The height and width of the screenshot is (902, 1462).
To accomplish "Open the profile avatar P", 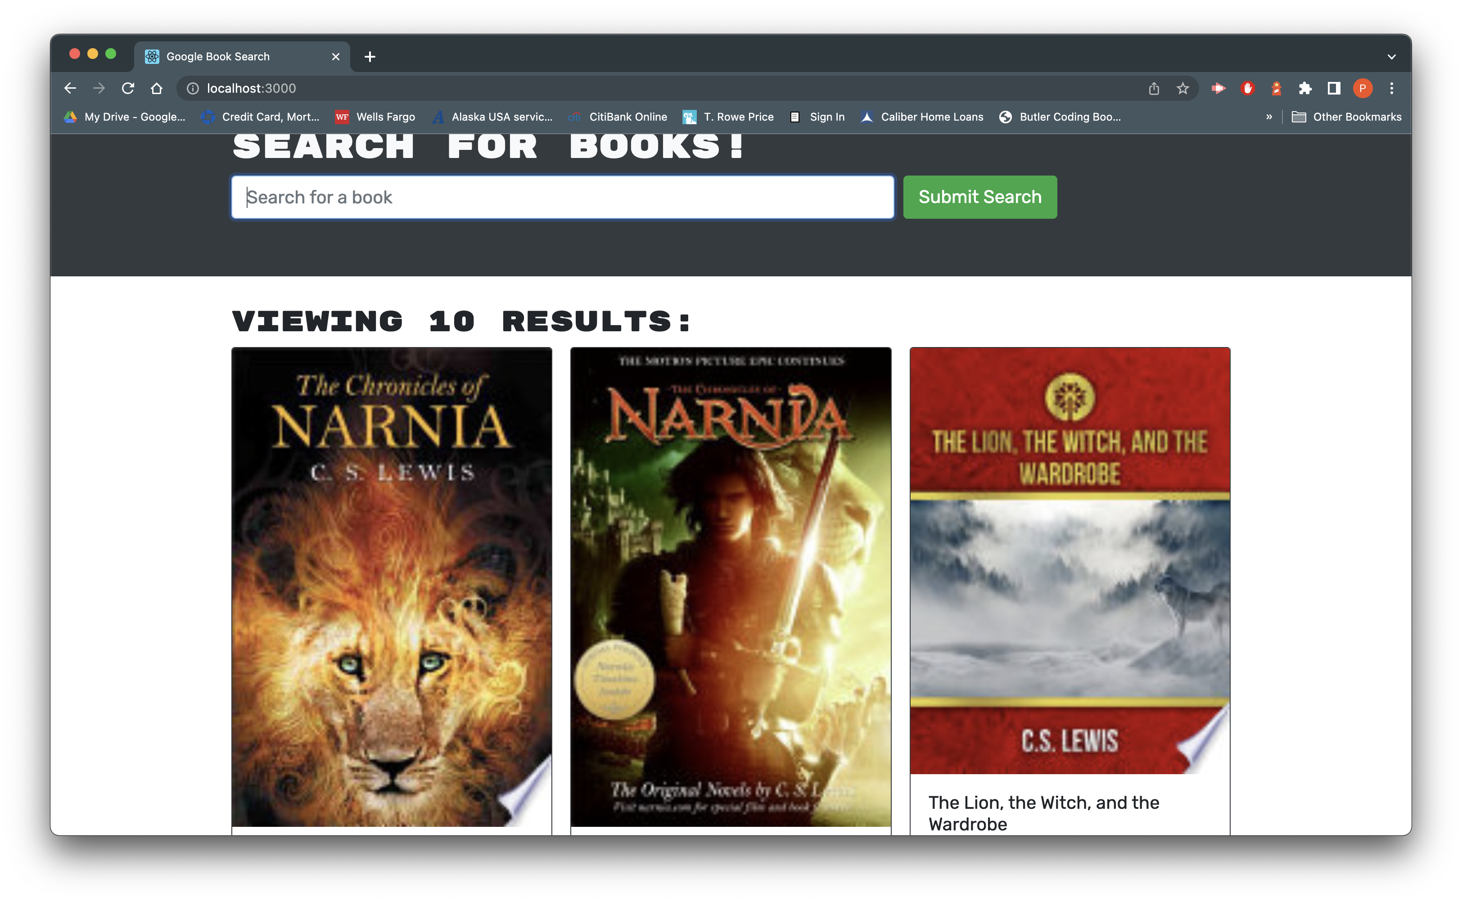I will [x=1363, y=88].
